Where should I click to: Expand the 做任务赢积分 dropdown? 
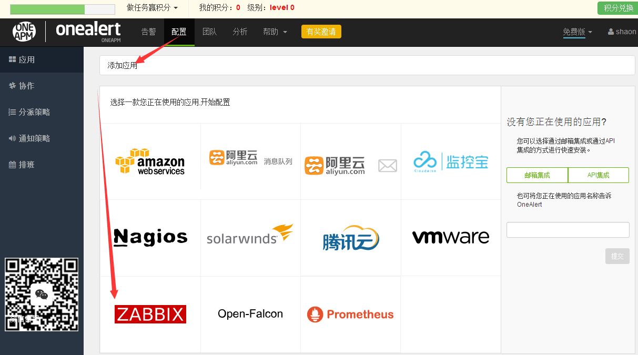point(152,7)
